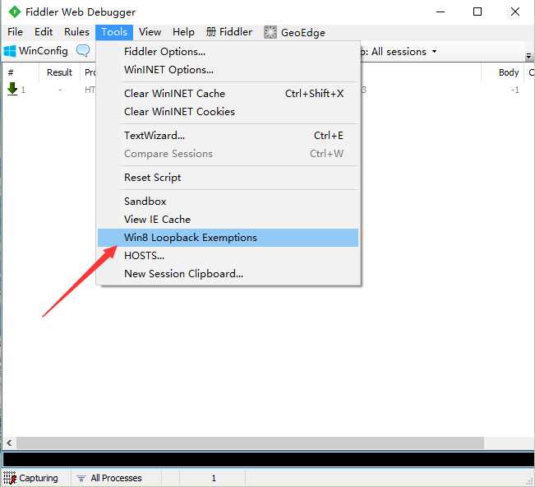Choose Fiddler Options... from Tools menu

[x=228, y=52]
